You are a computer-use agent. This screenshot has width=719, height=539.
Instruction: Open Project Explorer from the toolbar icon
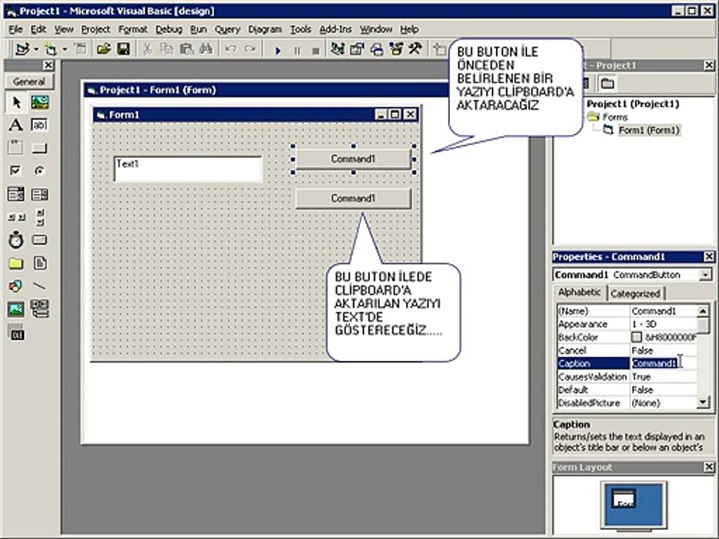coord(338,49)
